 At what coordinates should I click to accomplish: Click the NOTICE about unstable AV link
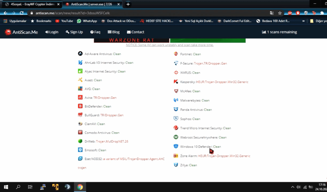(170, 45)
